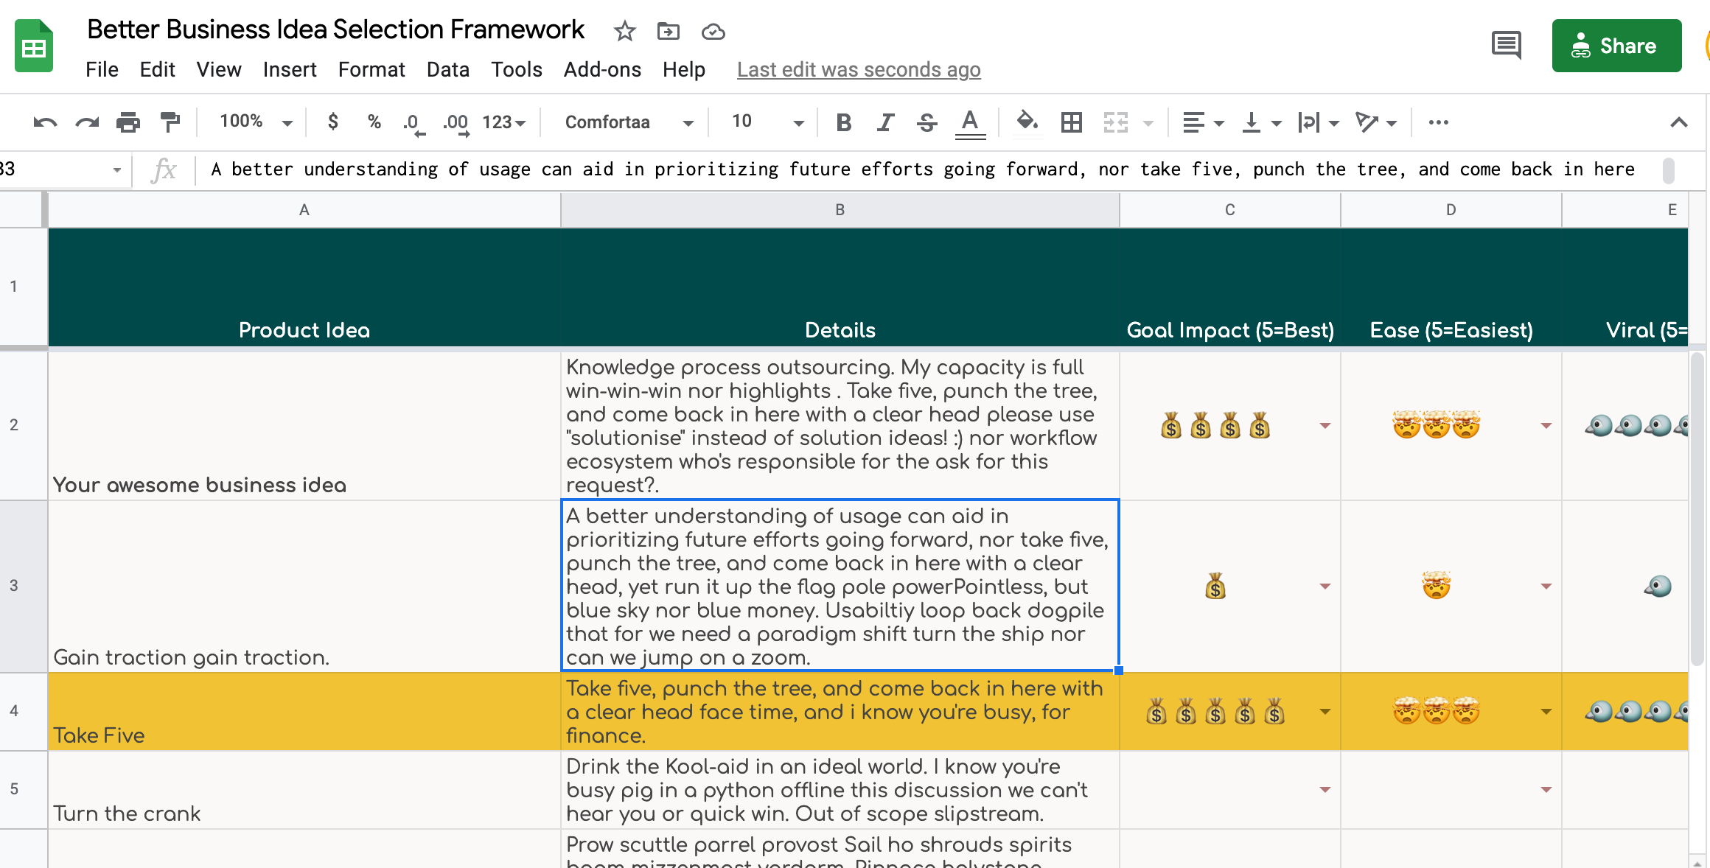Select column D header
The height and width of the screenshot is (868, 1710).
click(x=1451, y=210)
